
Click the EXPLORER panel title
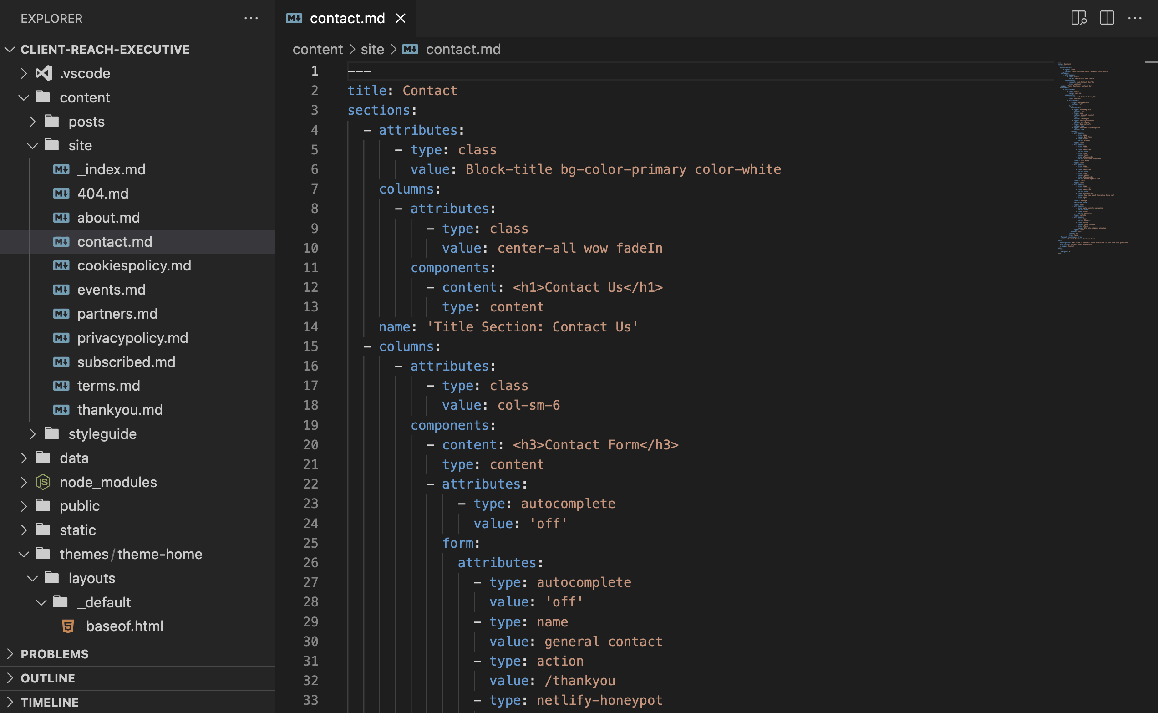pyautogui.click(x=51, y=18)
